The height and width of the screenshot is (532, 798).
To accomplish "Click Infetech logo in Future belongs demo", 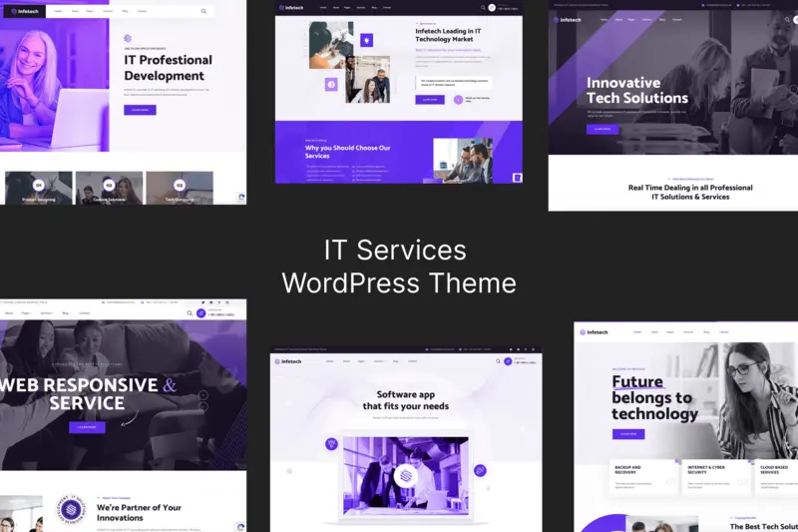I will pyautogui.click(x=597, y=331).
